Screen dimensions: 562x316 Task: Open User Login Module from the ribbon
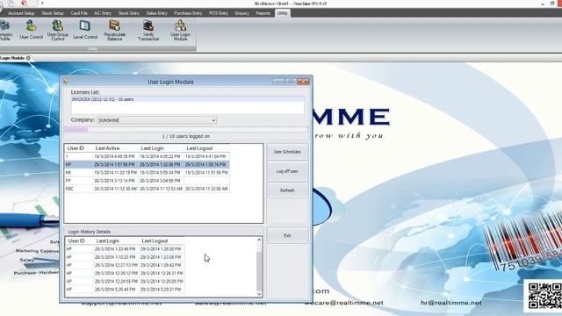[180, 31]
